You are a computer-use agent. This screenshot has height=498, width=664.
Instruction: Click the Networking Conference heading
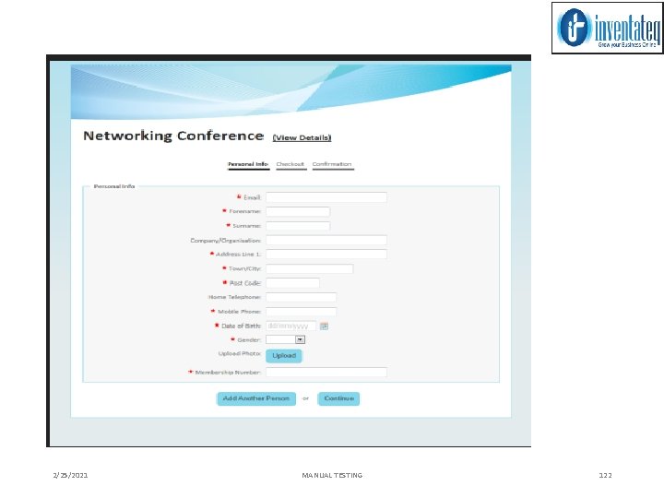(173, 136)
